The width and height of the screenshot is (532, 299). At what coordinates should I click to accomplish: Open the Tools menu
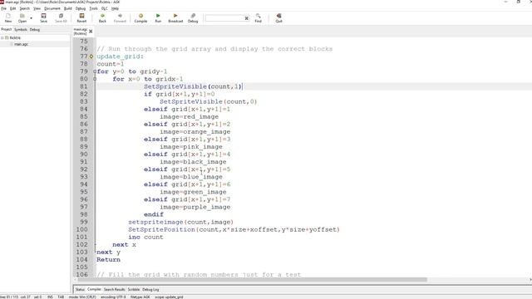coord(94,8)
